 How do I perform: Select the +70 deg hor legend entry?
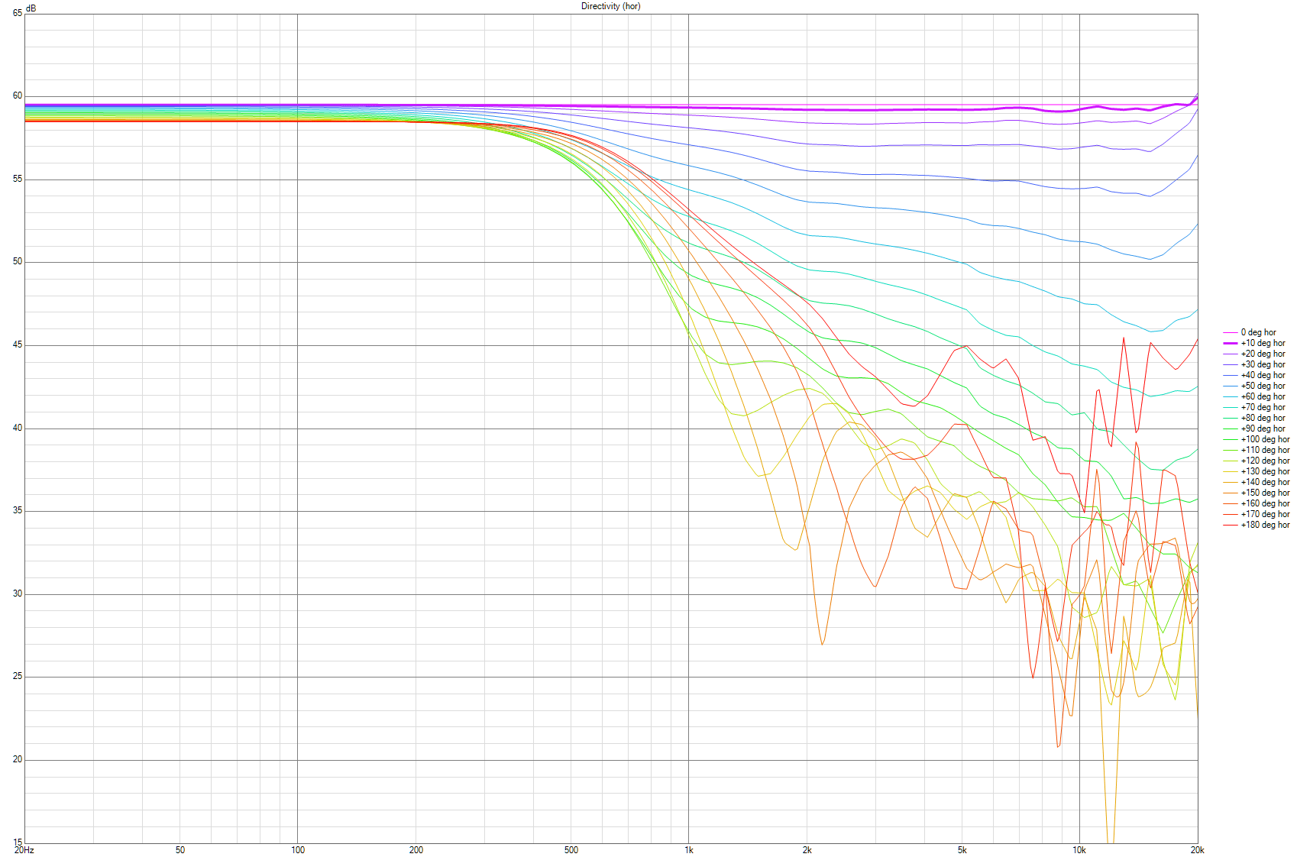1254,407
